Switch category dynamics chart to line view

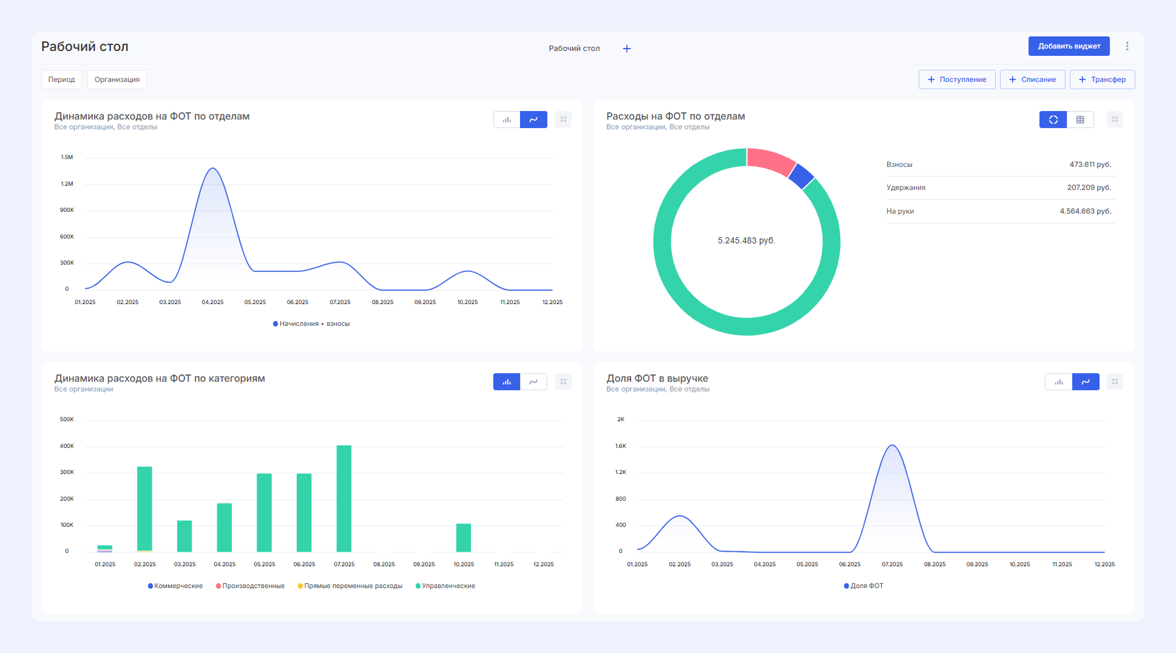(533, 382)
